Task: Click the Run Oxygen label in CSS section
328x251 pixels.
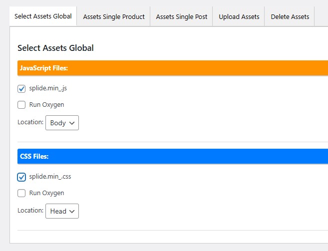Action: click(46, 193)
